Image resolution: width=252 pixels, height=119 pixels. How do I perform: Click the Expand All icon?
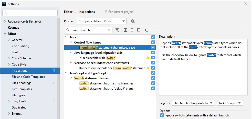pyautogui.click(x=125, y=30)
